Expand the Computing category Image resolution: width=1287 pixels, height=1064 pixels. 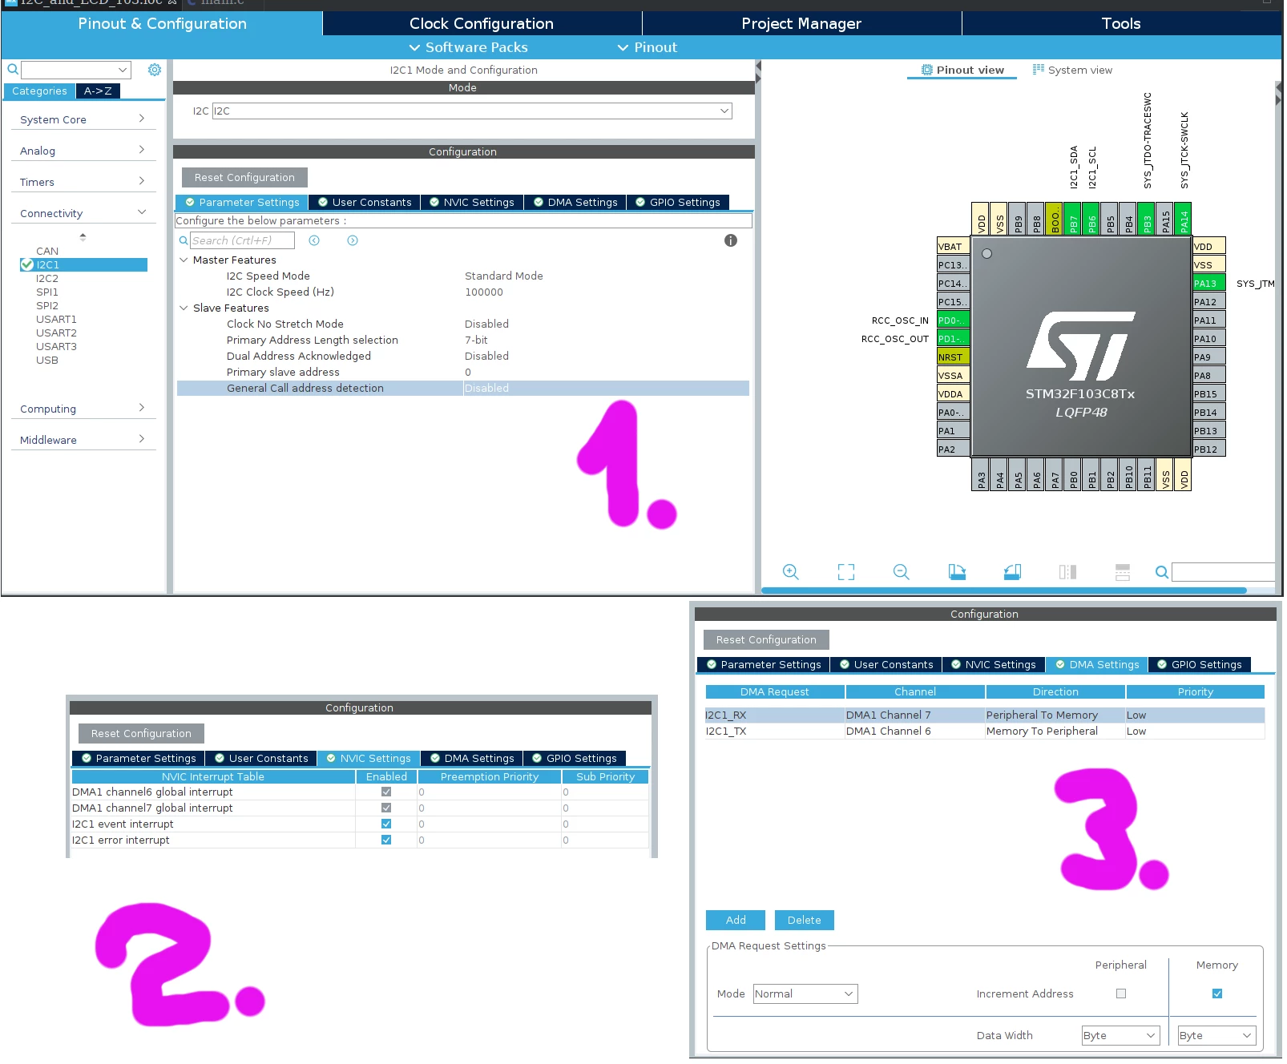pos(83,409)
